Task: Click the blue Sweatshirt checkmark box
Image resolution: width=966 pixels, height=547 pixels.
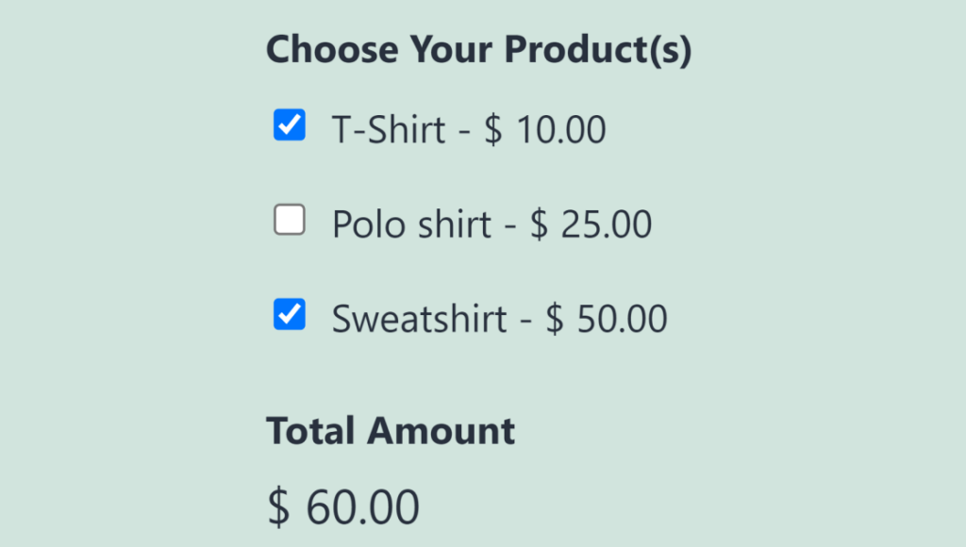Action: click(x=289, y=314)
